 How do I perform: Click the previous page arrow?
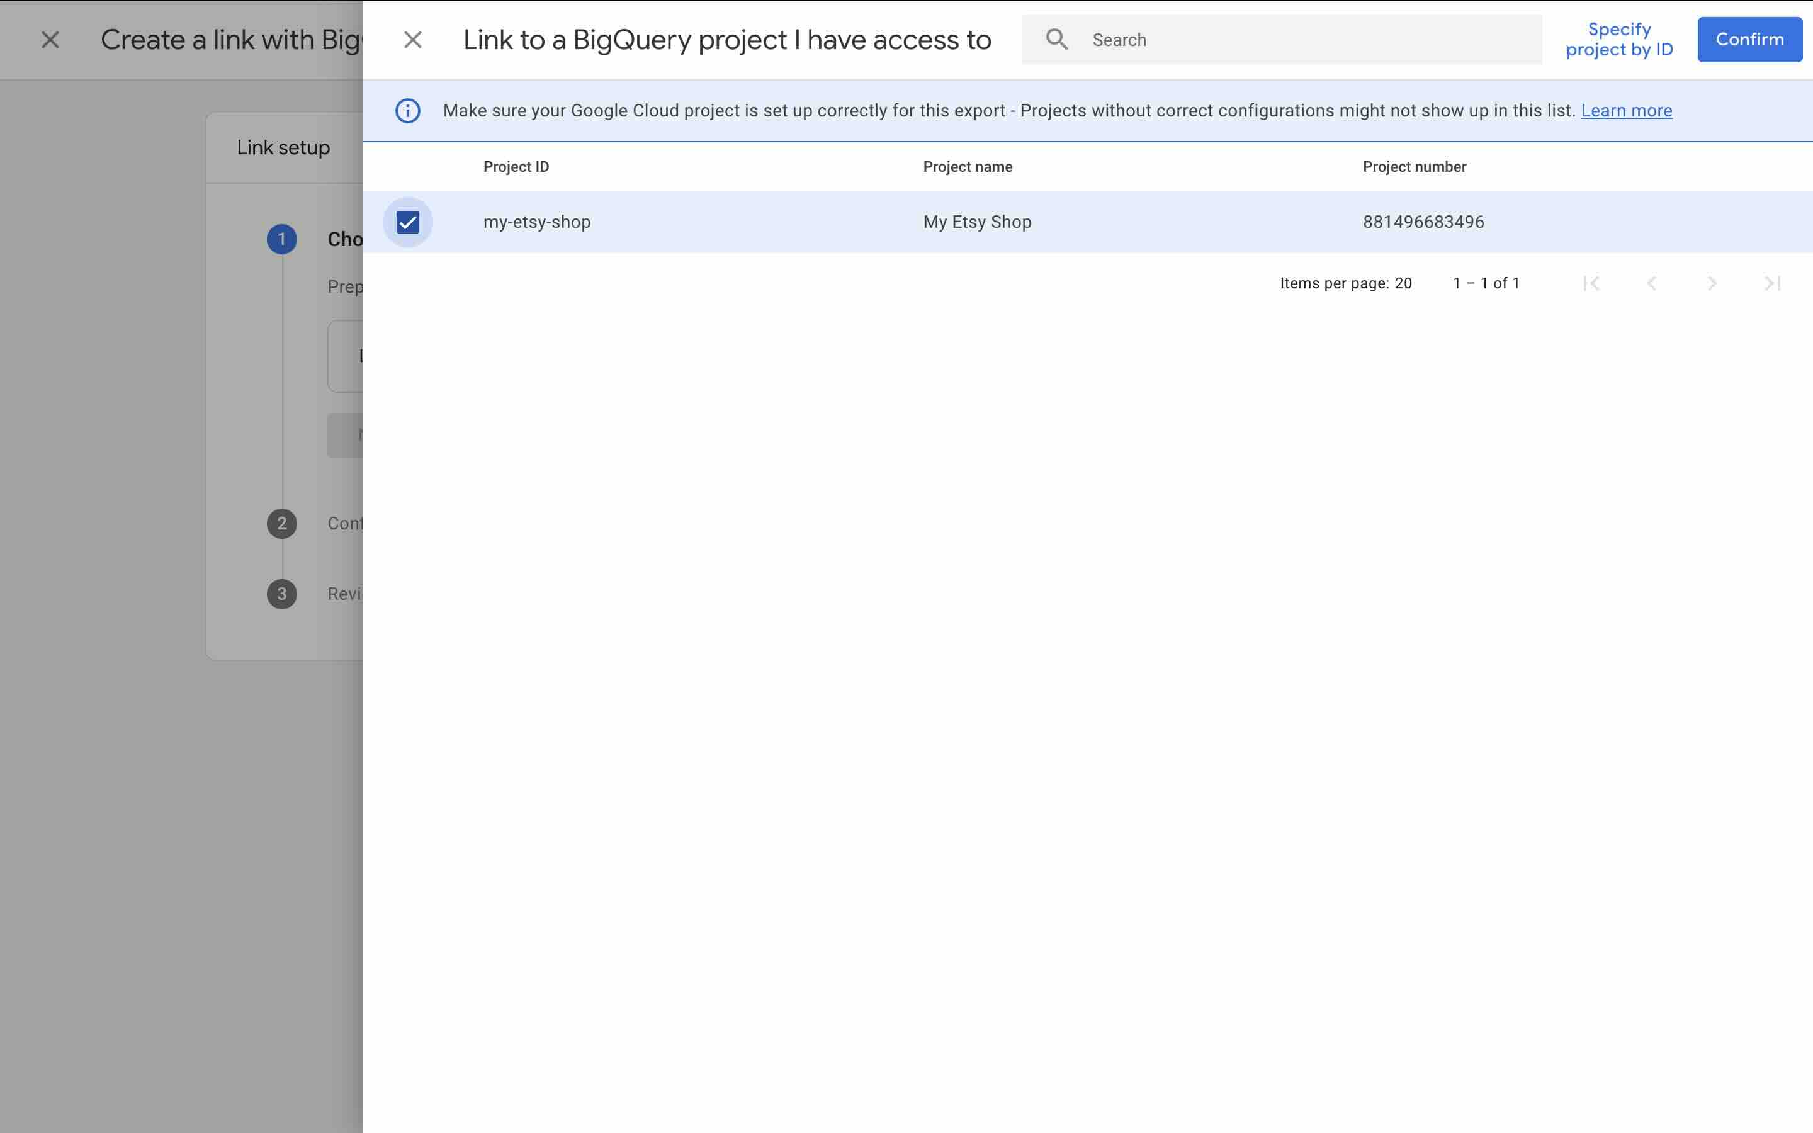pos(1652,283)
